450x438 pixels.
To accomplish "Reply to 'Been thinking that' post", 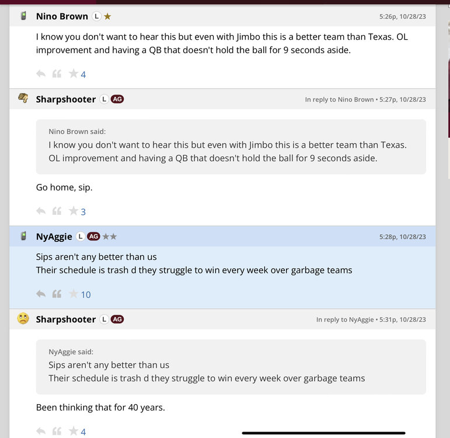I will point(41,431).
